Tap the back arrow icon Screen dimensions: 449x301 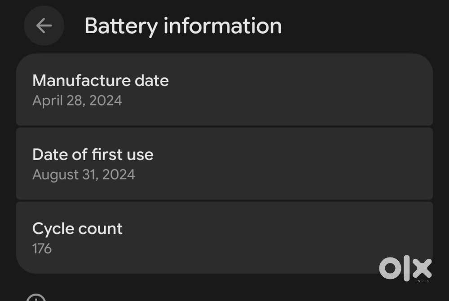click(x=44, y=26)
